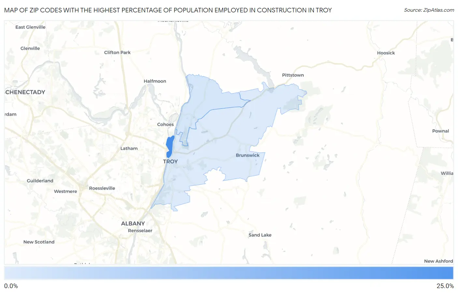Click the Halfmoon label
Viewport: 458px width, 293px height.
tap(155, 81)
